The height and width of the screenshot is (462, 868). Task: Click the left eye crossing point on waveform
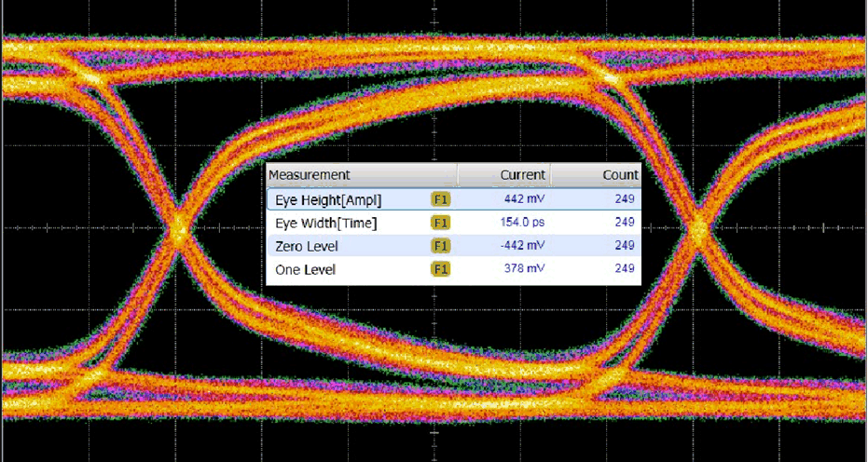coord(179,227)
